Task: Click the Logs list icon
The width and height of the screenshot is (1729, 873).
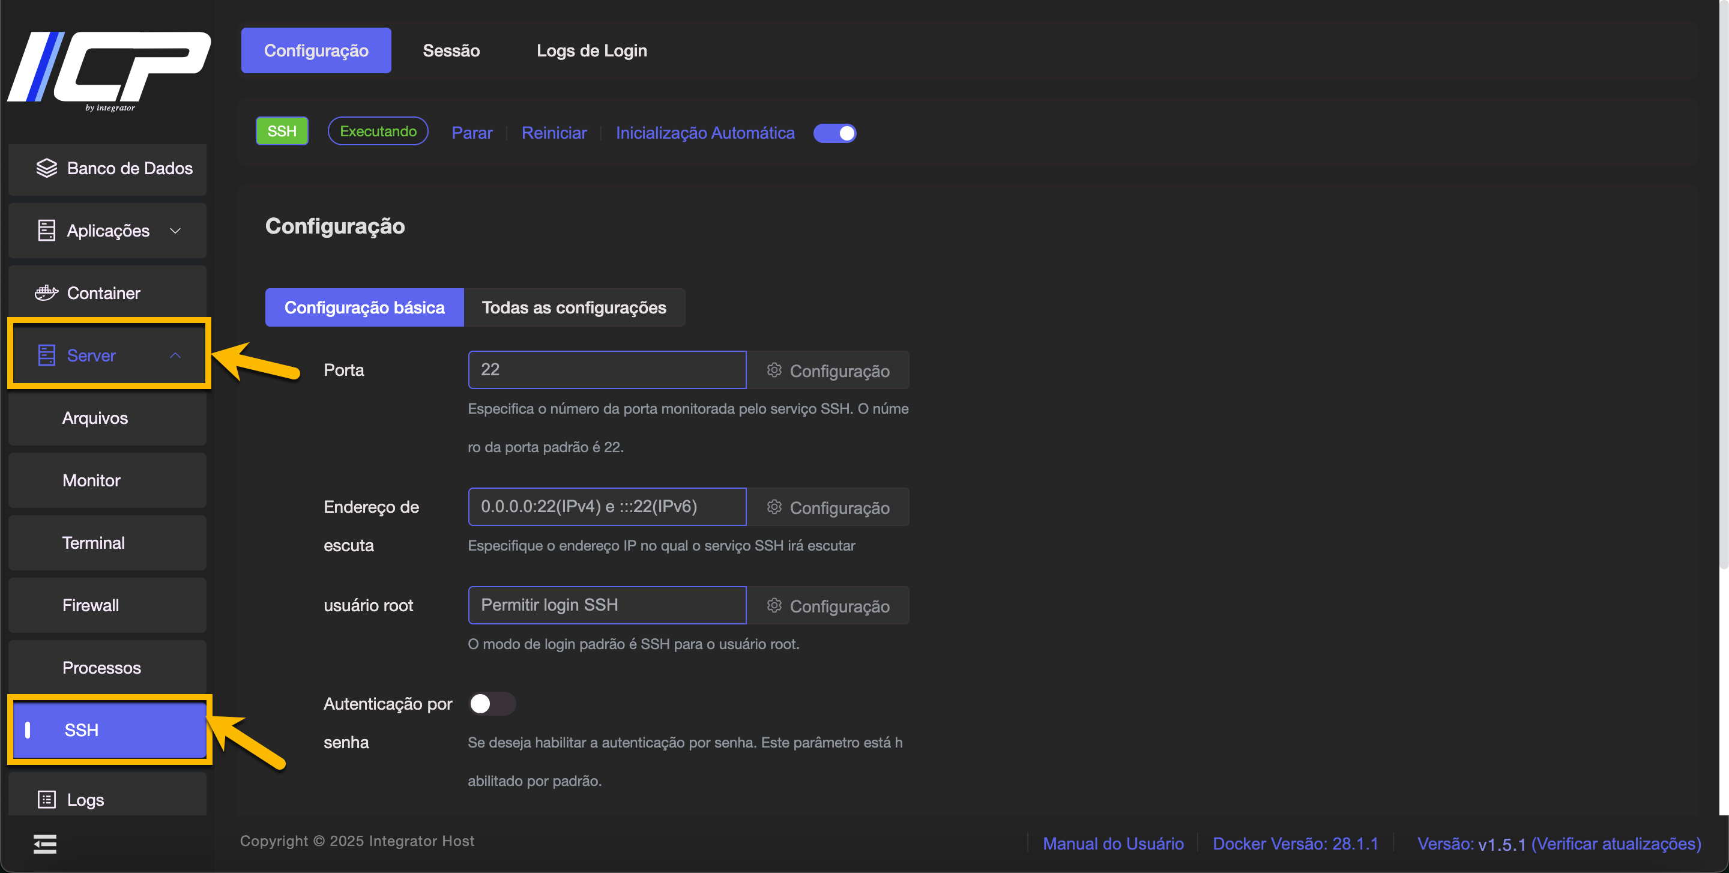Action: tap(46, 800)
